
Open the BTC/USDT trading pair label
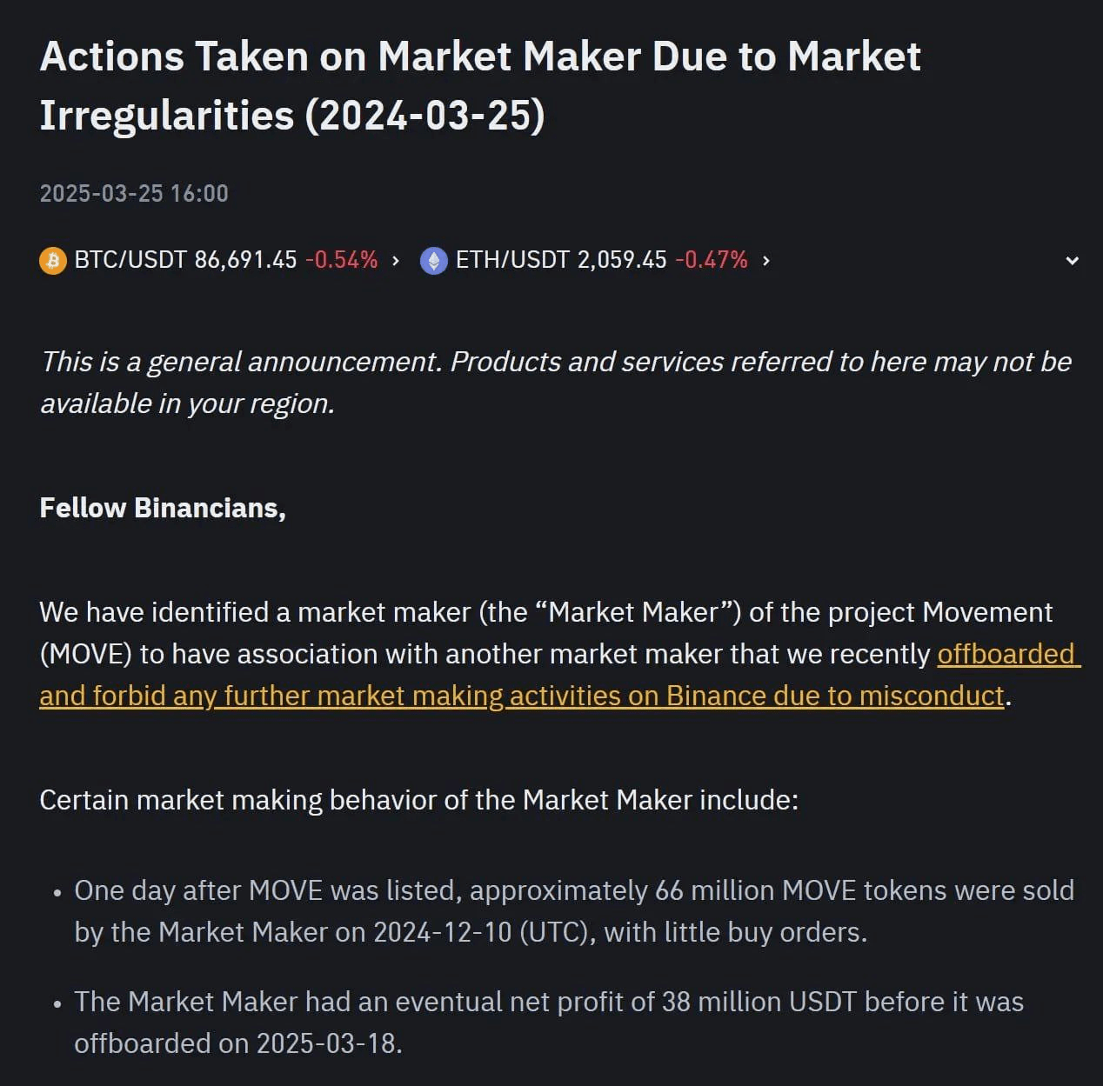point(130,260)
